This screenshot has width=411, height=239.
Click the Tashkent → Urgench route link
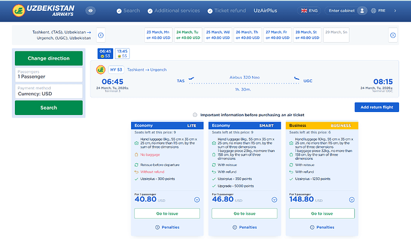point(147,70)
